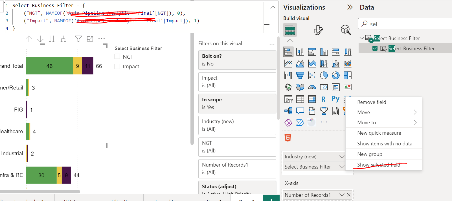Choose Show items with no data
The image size is (452, 201).
[x=384, y=144]
